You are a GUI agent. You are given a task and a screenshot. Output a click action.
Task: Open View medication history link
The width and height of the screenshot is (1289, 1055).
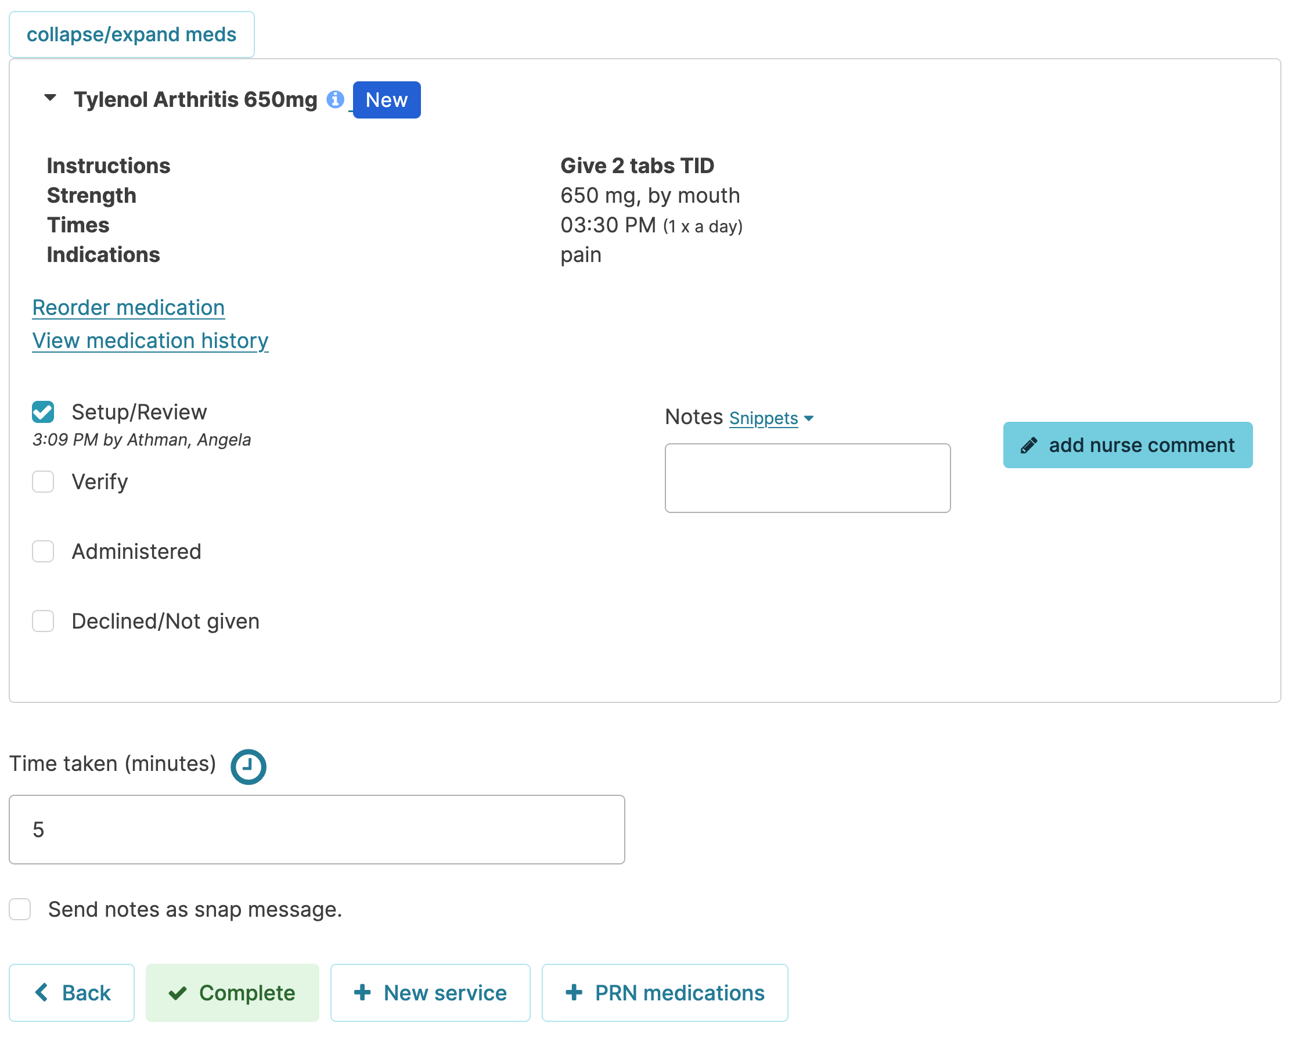150,341
